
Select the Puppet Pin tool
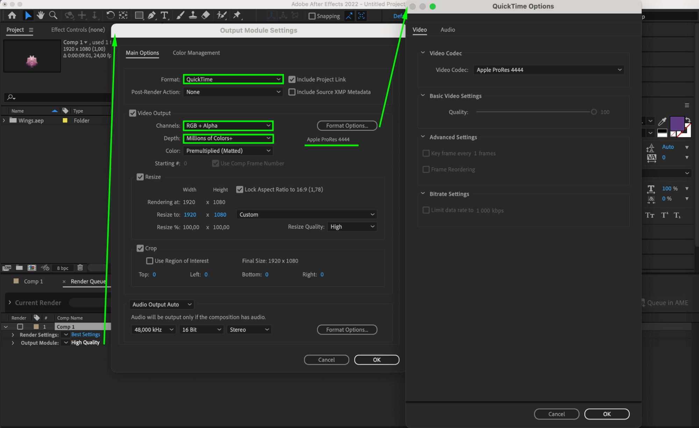[x=237, y=15]
